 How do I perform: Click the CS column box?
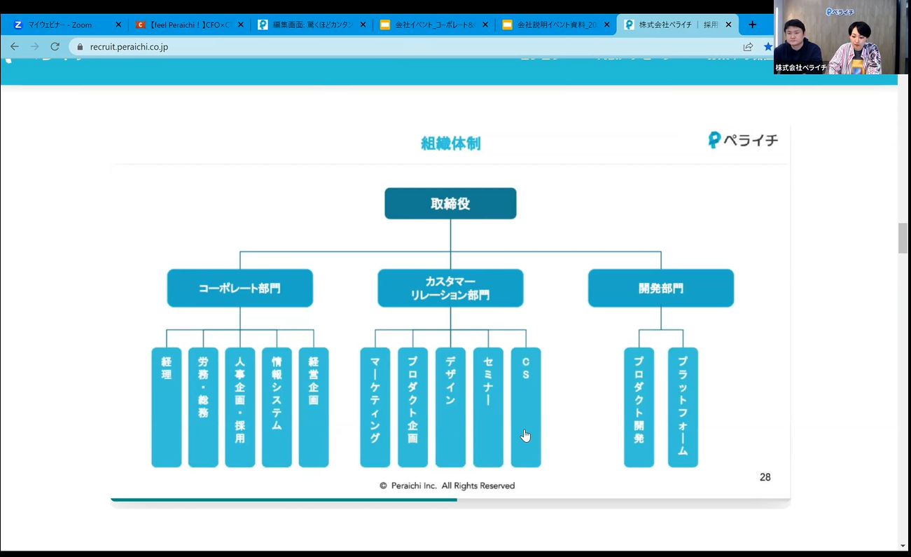point(526,407)
